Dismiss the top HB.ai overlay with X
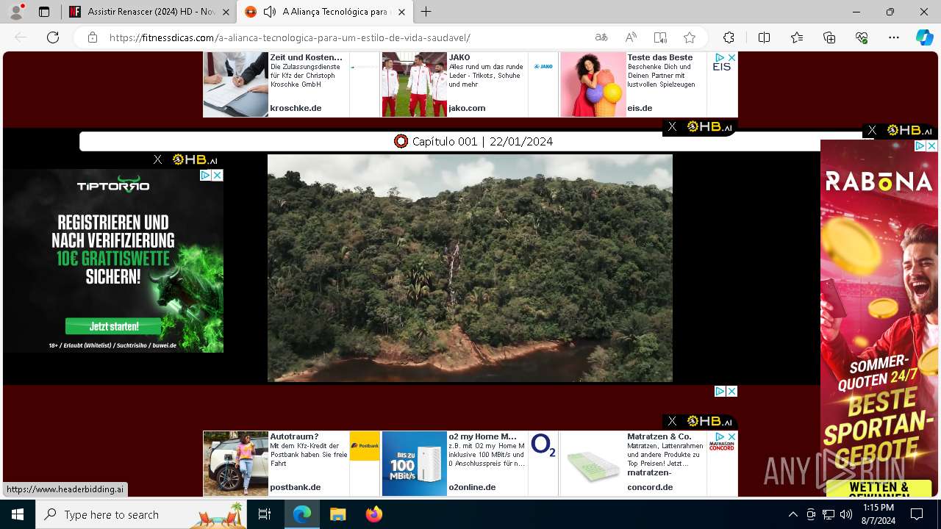 (x=672, y=127)
